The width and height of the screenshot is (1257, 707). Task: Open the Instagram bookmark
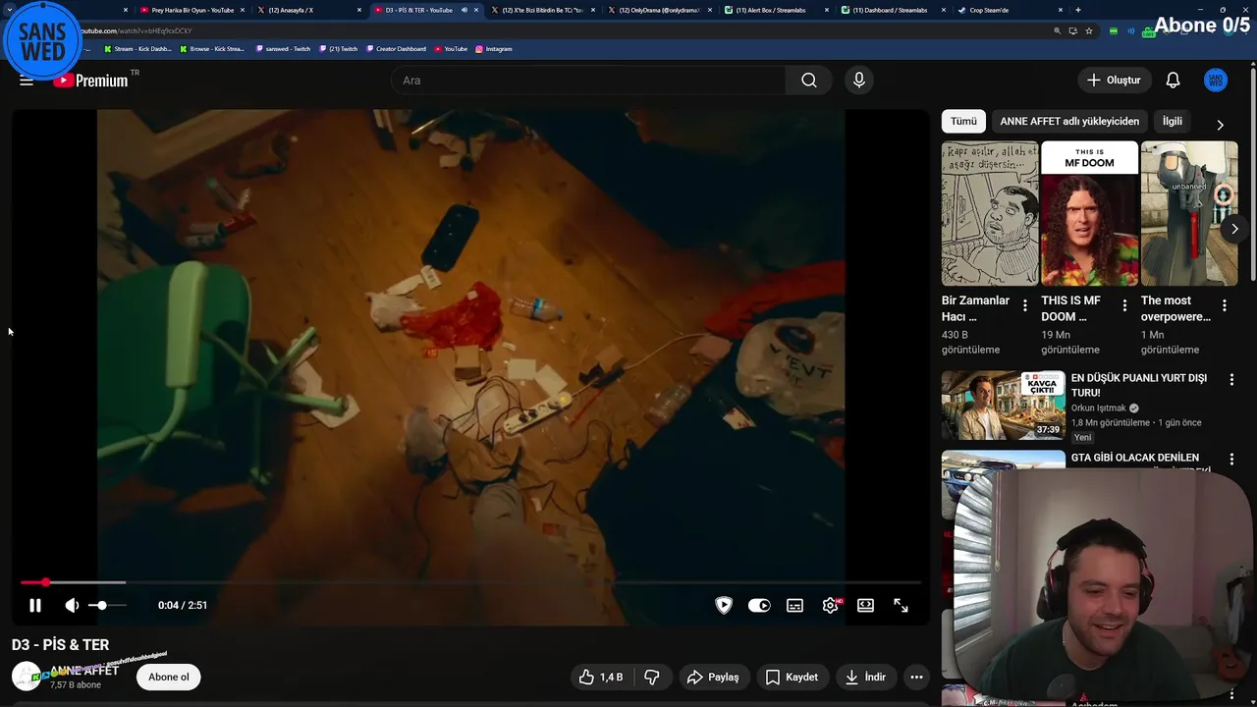point(494,48)
